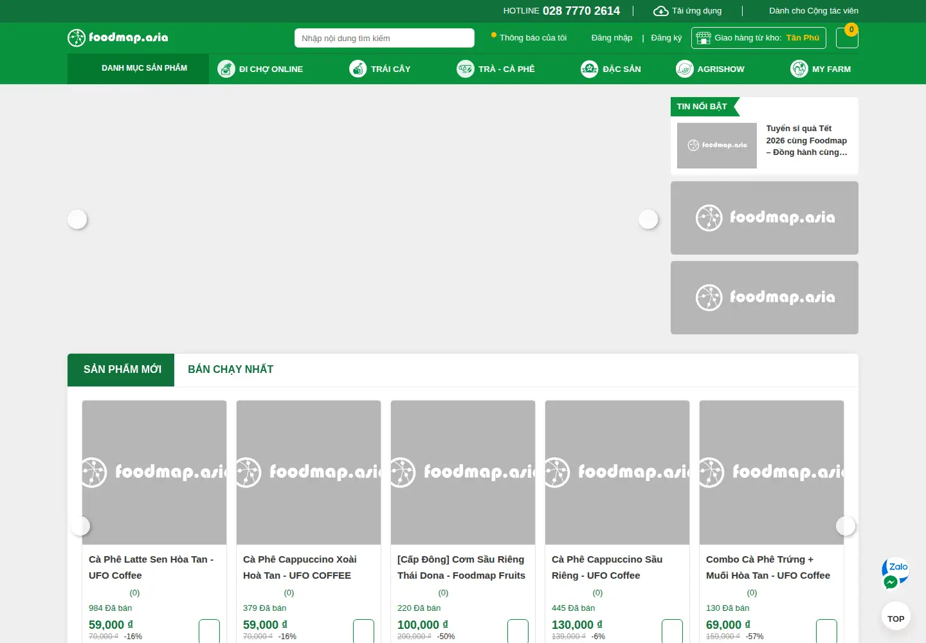Image resolution: width=926 pixels, height=643 pixels.
Task: Add Cà Phê Cappuccino Xoài to cart
Action: [x=363, y=631]
